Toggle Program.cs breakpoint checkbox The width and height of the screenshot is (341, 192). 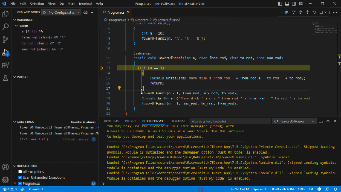tap(20, 183)
